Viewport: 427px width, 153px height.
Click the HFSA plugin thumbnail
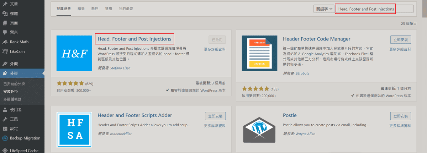point(74,130)
